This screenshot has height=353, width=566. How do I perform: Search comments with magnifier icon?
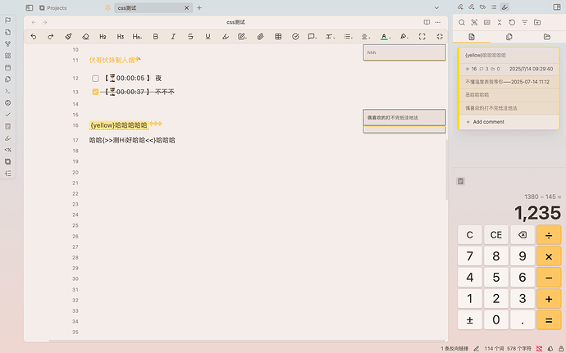coord(462,22)
